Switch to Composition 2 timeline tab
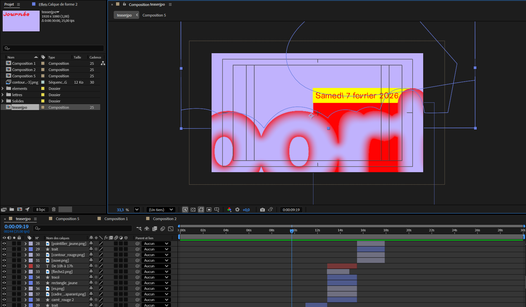526x307 pixels. pos(165,219)
